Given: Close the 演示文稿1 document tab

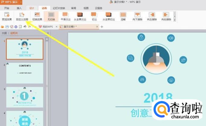Looking at the screenshot, I should (97, 27).
